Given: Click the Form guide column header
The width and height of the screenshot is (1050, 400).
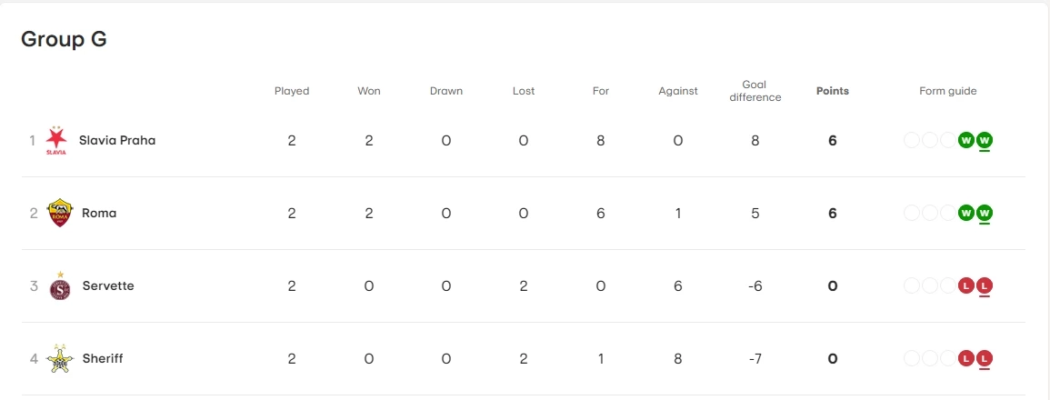Looking at the screenshot, I should [x=948, y=91].
